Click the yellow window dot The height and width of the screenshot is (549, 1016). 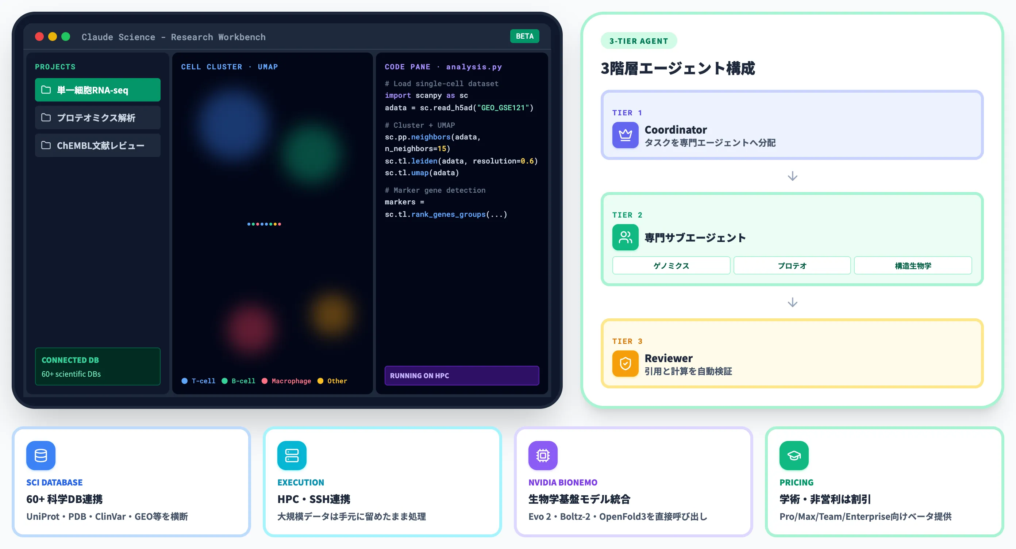53,37
